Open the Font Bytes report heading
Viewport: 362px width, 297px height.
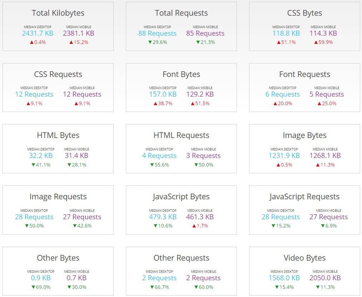(181, 75)
